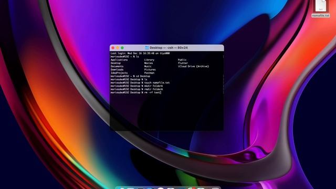
Task: Click 'Library' in the ls listing
Action: click(x=149, y=60)
